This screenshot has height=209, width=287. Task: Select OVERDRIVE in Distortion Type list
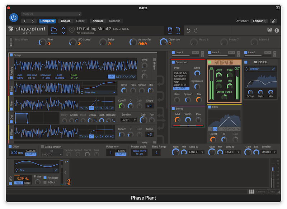pyautogui.click(x=181, y=73)
